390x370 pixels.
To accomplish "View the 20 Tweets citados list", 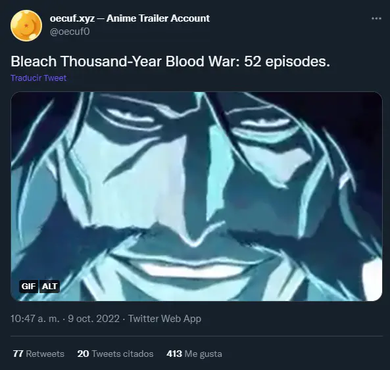I will (115, 354).
